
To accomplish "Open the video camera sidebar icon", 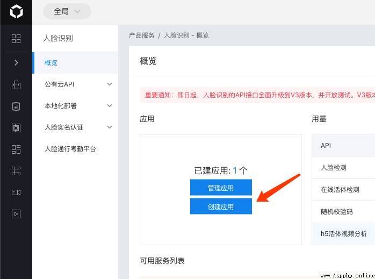I will click(16, 192).
